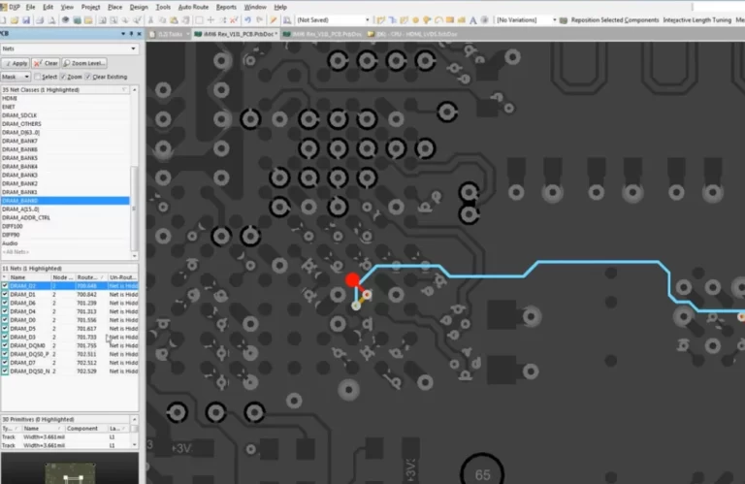The height and width of the screenshot is (484, 745).
Task: Uncheck the DRAM_D2 net checkbox
Action: (5, 286)
